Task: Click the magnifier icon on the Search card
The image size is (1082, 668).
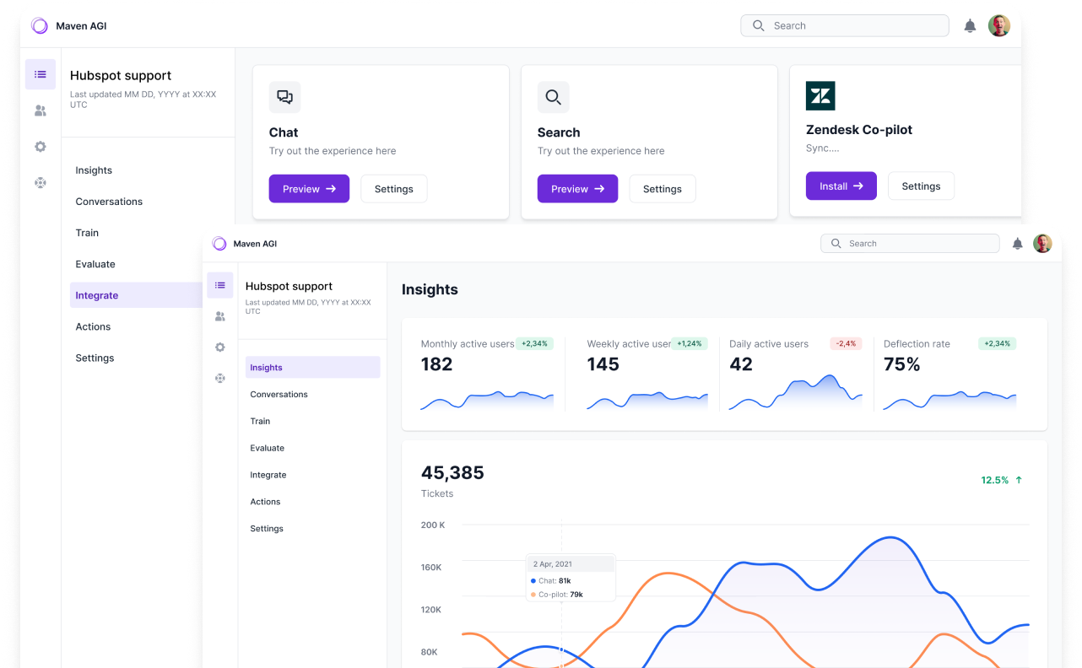Action: point(553,97)
